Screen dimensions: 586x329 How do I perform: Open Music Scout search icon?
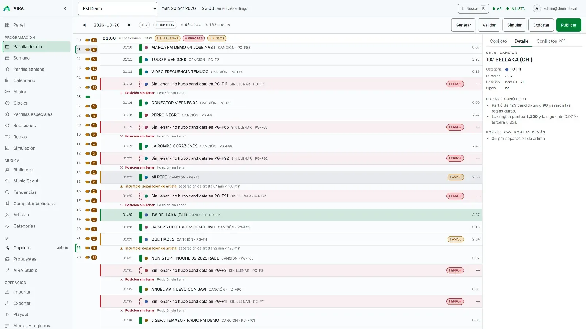coord(7,181)
